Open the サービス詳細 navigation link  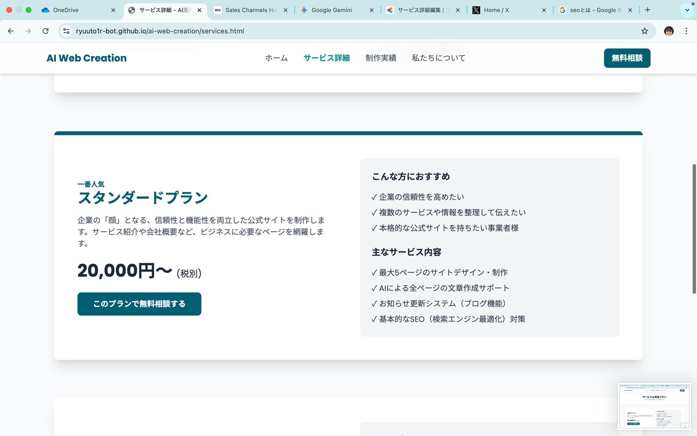coord(326,58)
